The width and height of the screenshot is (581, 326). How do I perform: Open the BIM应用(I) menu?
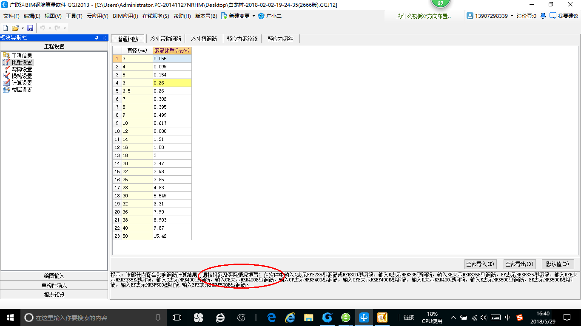(x=125, y=16)
